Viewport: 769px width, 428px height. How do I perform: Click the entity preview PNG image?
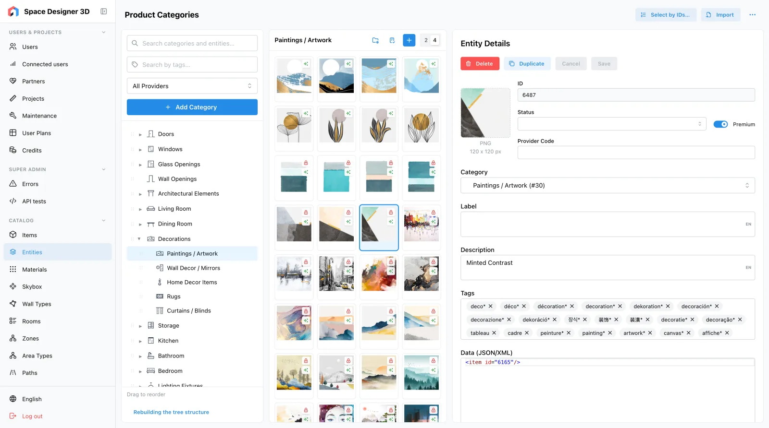pos(485,113)
